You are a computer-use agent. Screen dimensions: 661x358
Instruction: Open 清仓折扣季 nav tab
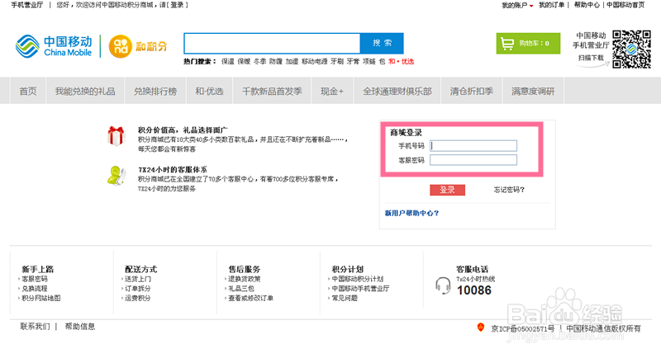[471, 91]
